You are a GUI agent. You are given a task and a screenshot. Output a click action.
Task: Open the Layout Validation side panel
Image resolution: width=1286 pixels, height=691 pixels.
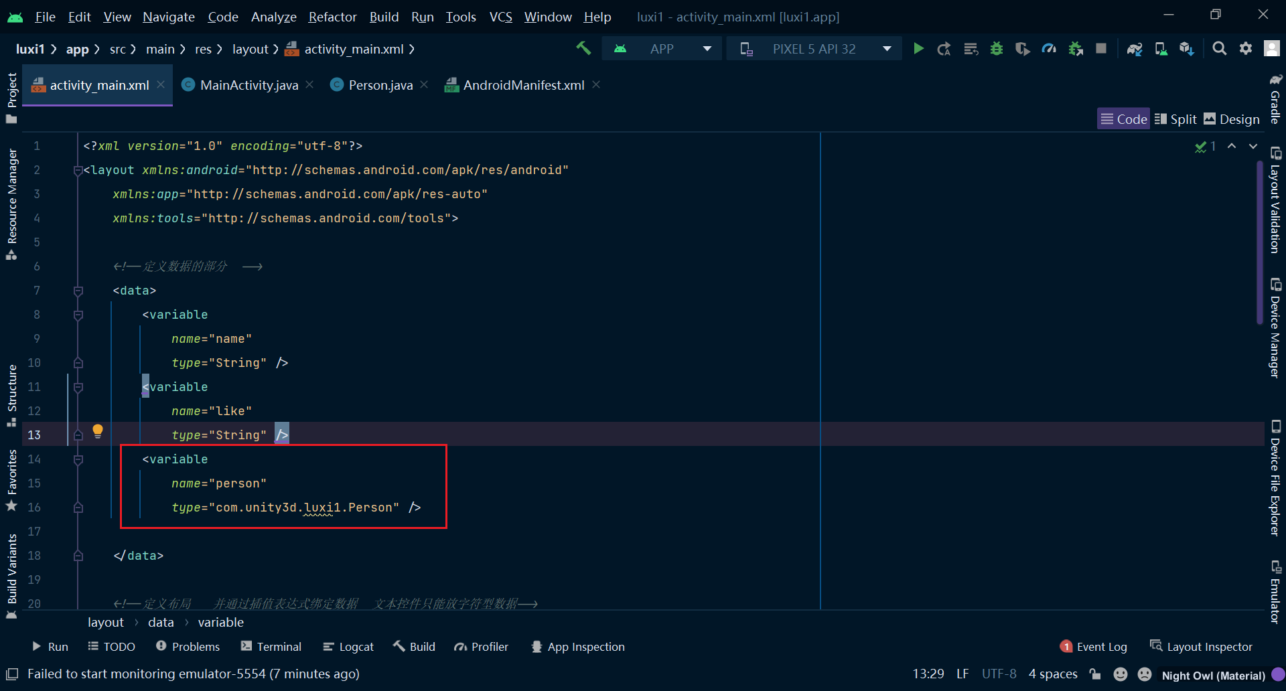click(1275, 200)
